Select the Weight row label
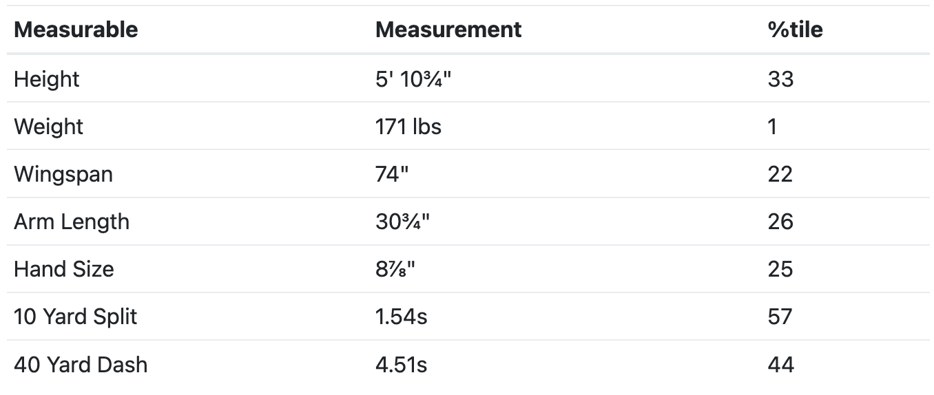The image size is (934, 395). (x=48, y=127)
